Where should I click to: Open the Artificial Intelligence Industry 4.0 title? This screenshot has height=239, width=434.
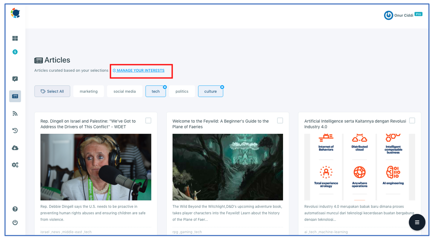(x=355, y=124)
